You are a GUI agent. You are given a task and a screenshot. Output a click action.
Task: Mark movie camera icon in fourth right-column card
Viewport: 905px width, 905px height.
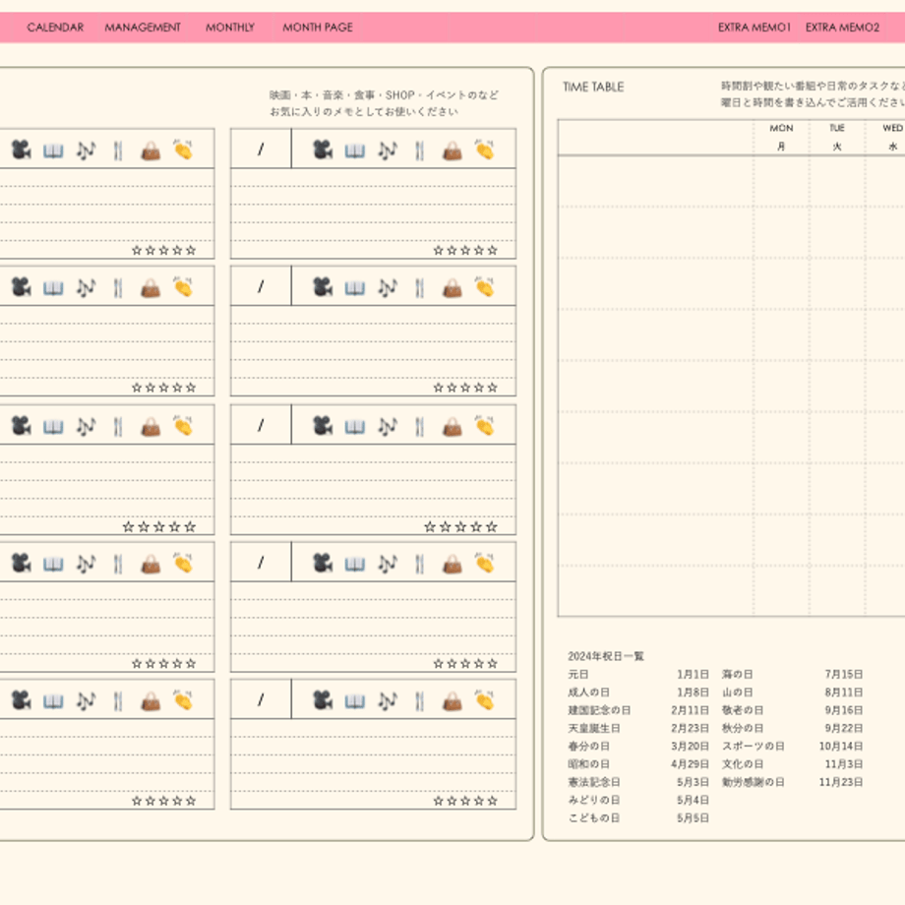[x=323, y=563]
